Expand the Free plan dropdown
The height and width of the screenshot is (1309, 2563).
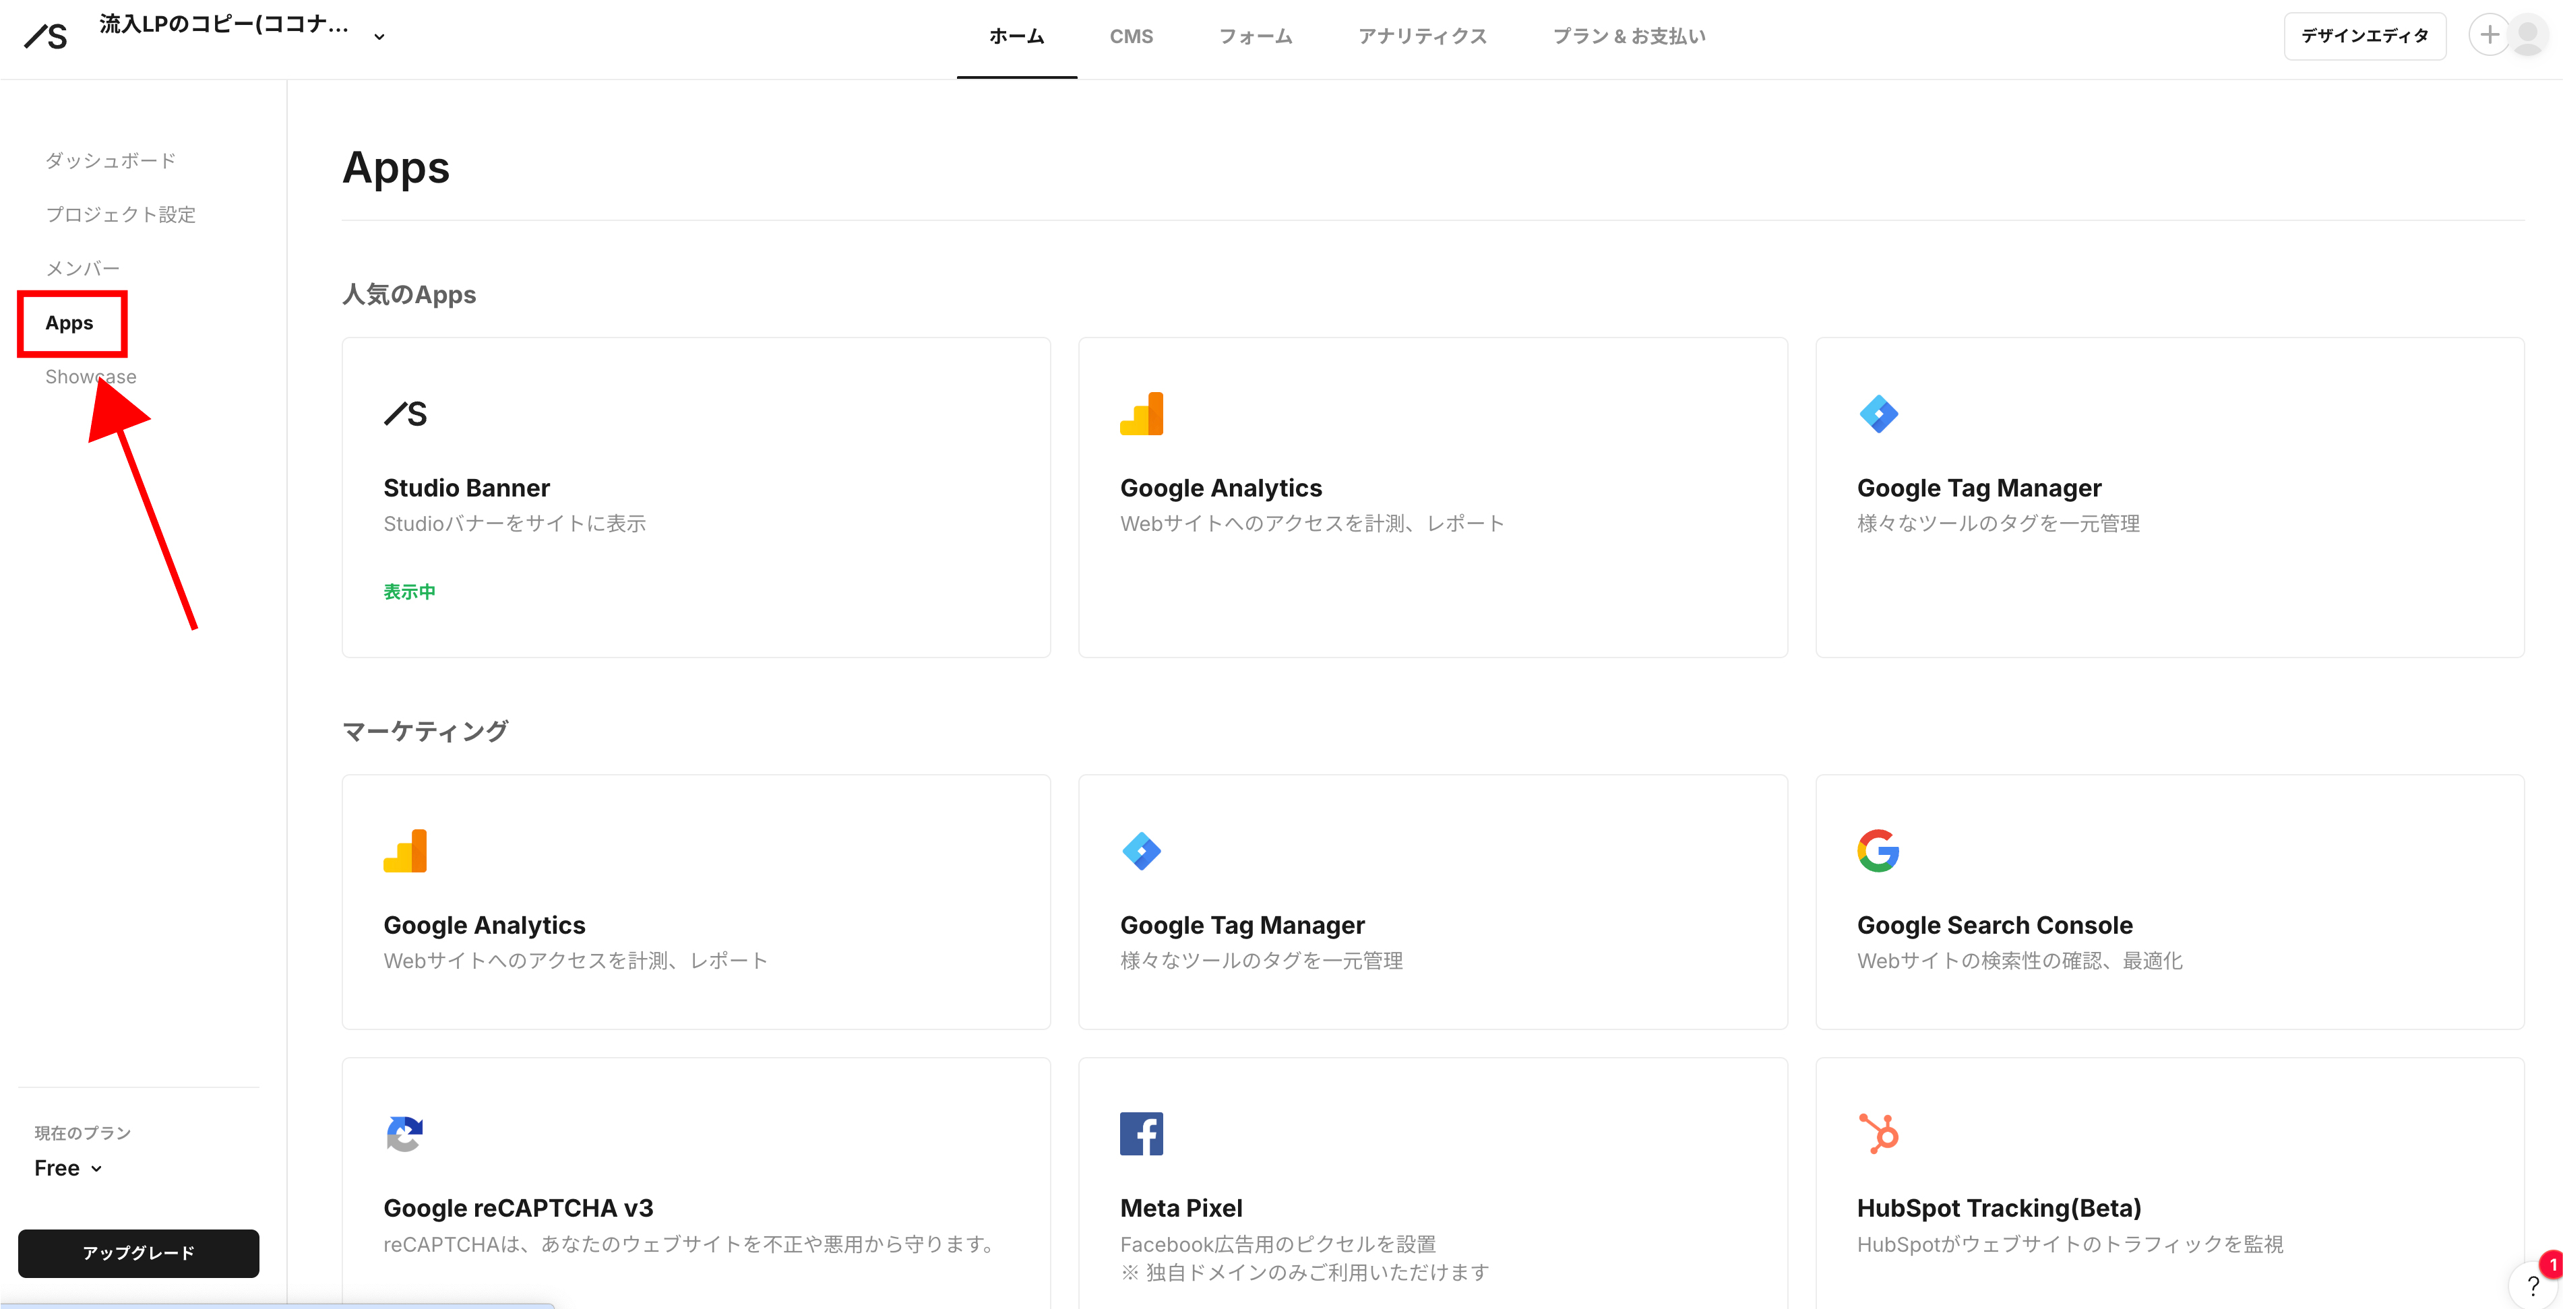click(x=69, y=1168)
